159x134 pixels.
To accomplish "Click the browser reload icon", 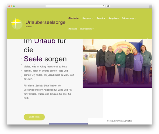I will 103,6.
